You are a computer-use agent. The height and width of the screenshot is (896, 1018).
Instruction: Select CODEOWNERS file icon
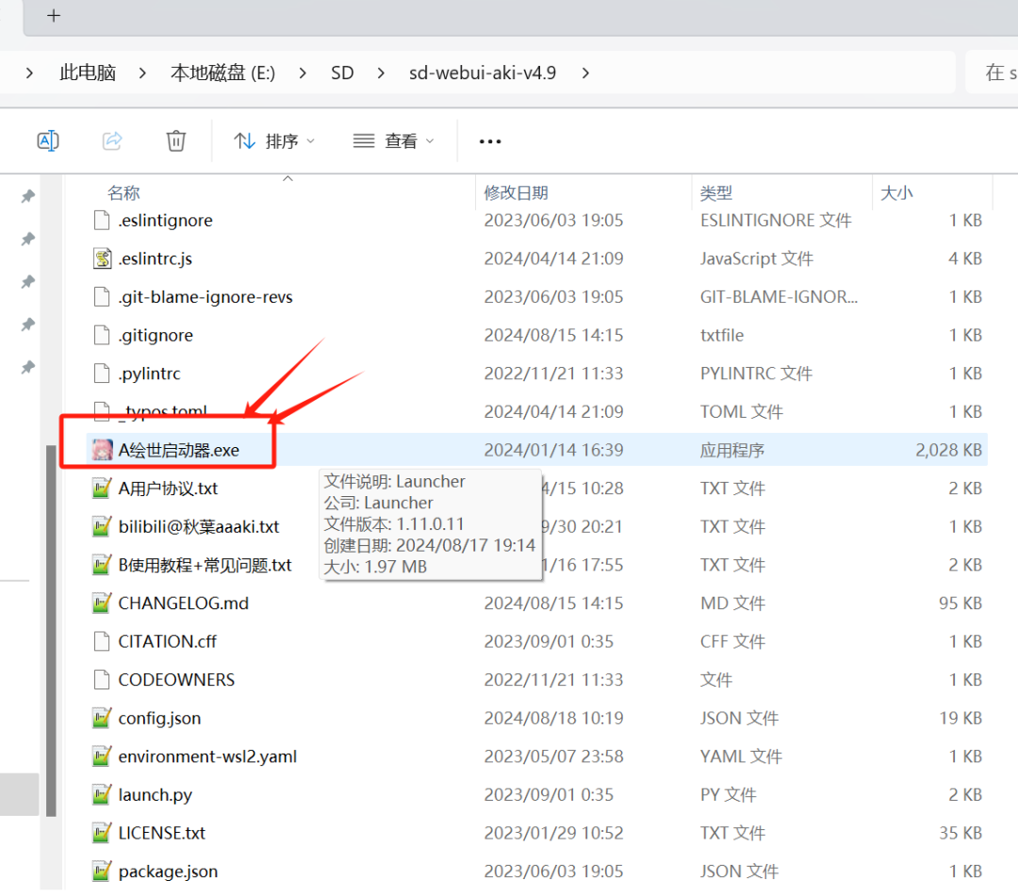tap(102, 680)
